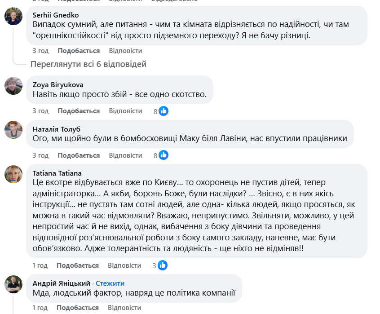Expand all 6 replies to Serhii's comment
The image size is (380, 314).
(88, 64)
